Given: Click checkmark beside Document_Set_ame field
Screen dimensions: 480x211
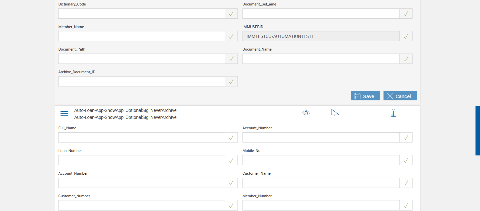Looking at the screenshot, I should (406, 14).
